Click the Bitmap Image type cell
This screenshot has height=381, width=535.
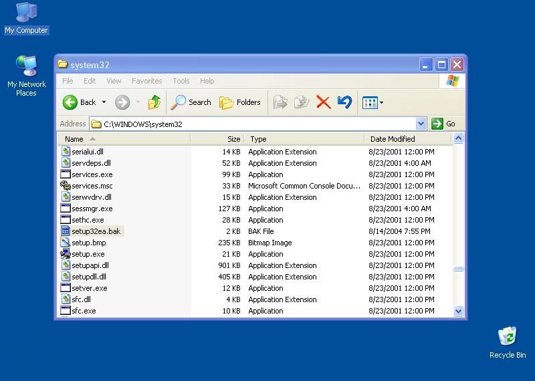click(x=270, y=243)
